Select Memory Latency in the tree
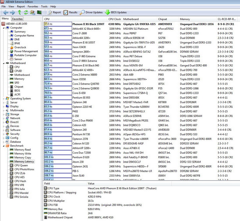This screenshot has height=221, width=240. pos(24,161)
